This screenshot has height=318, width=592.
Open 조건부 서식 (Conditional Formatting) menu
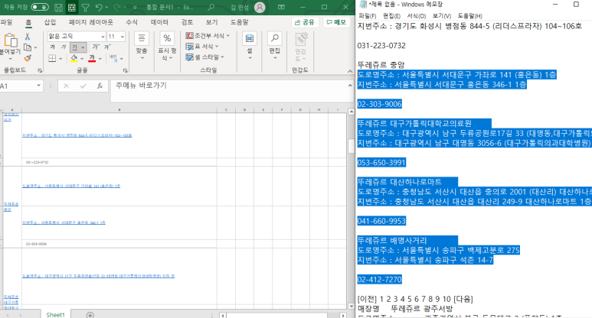click(208, 35)
